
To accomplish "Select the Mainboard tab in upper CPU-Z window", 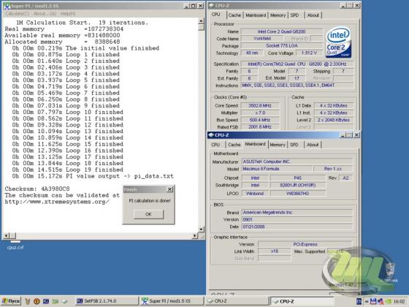I will [256, 15].
